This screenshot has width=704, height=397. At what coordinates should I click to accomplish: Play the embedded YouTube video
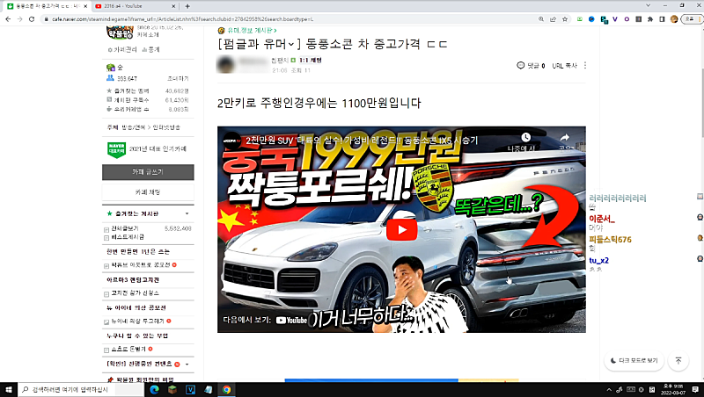coord(402,230)
